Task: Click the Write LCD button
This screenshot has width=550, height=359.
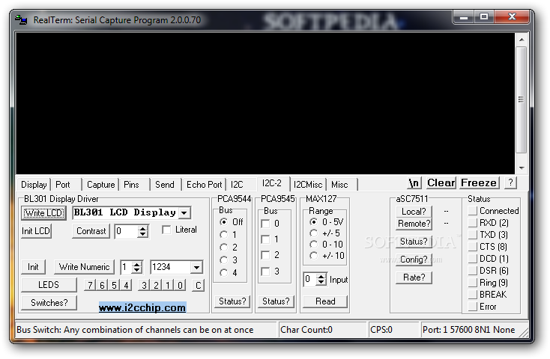Action: [44, 213]
